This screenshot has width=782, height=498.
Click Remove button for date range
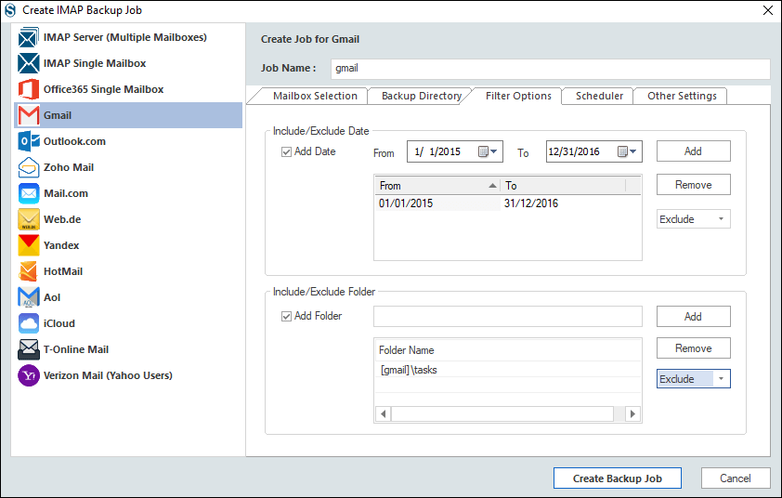tap(693, 185)
